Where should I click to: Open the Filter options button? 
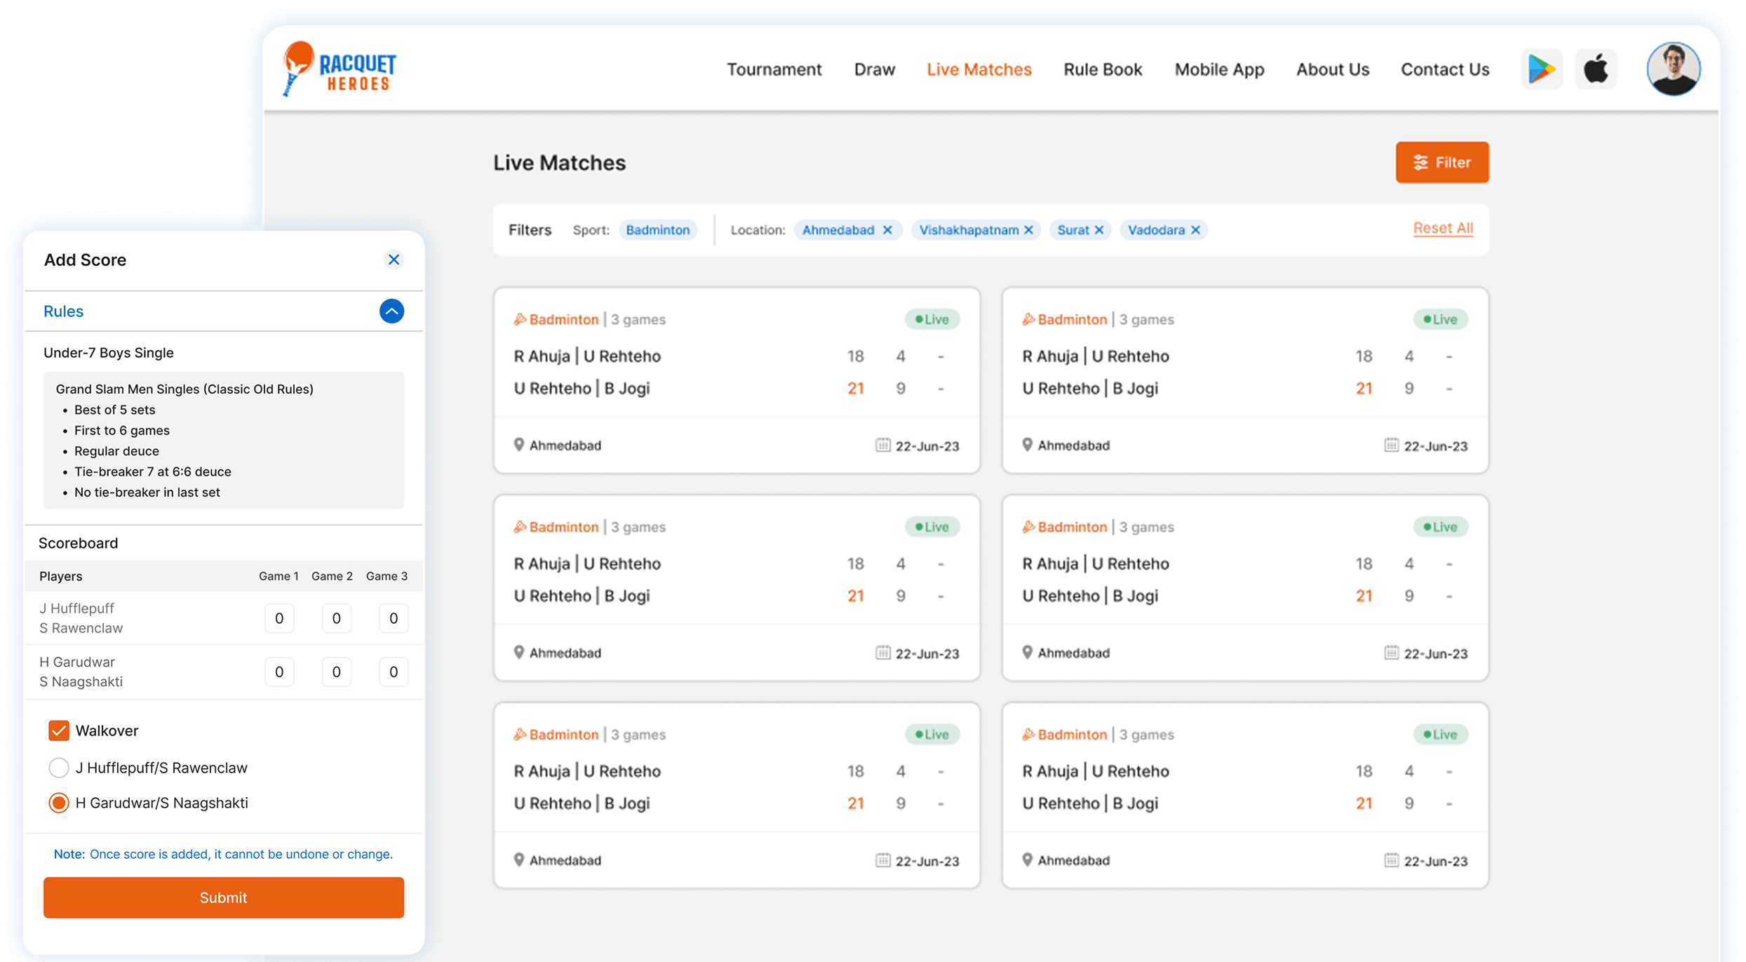coord(1442,162)
